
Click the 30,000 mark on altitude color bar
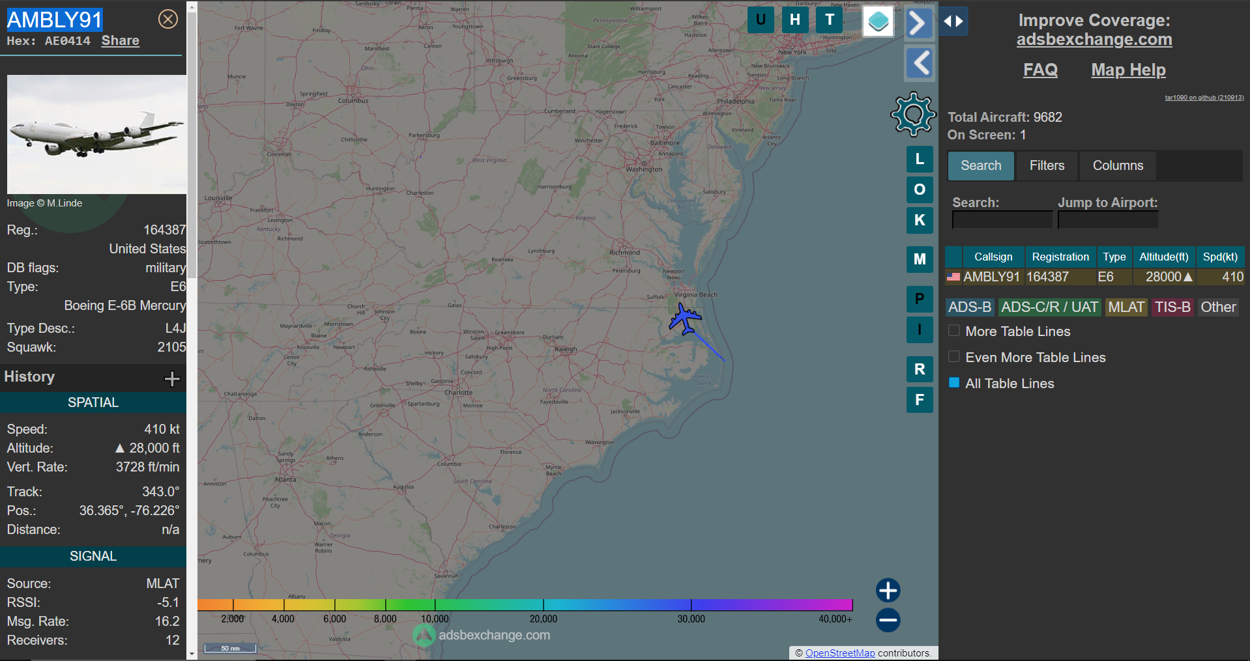click(x=691, y=619)
